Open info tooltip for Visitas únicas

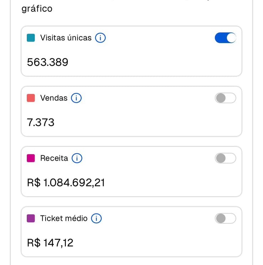coord(100,38)
